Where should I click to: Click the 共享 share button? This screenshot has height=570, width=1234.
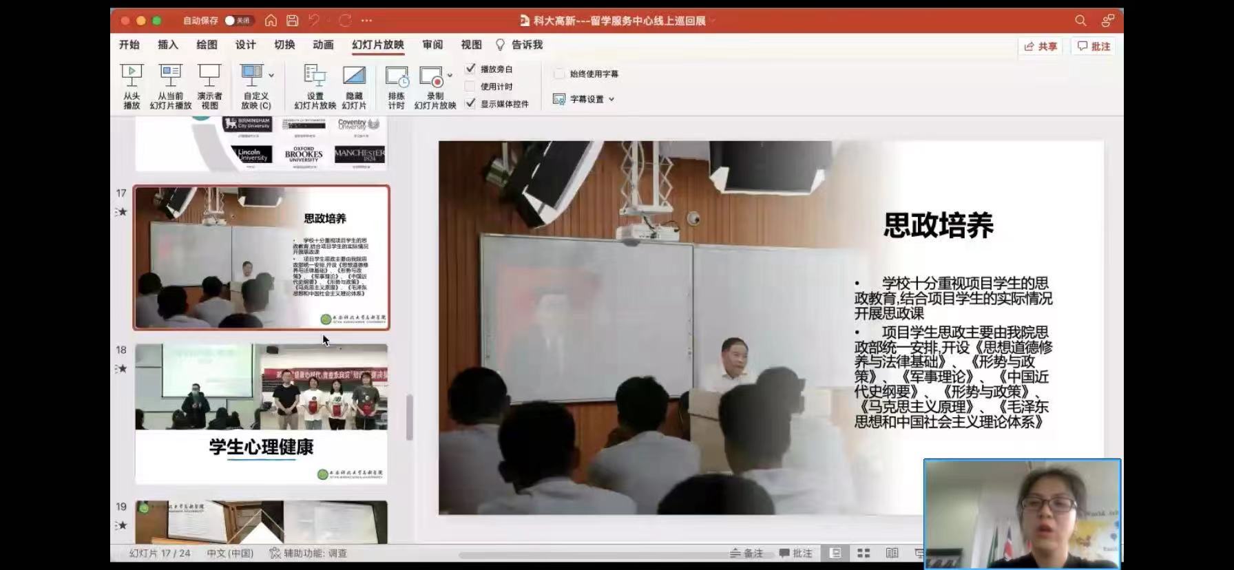point(1040,46)
